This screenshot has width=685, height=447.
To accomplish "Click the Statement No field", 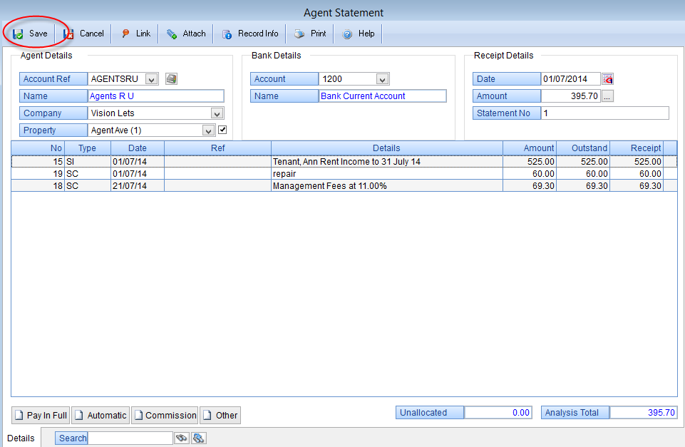I will click(x=605, y=113).
